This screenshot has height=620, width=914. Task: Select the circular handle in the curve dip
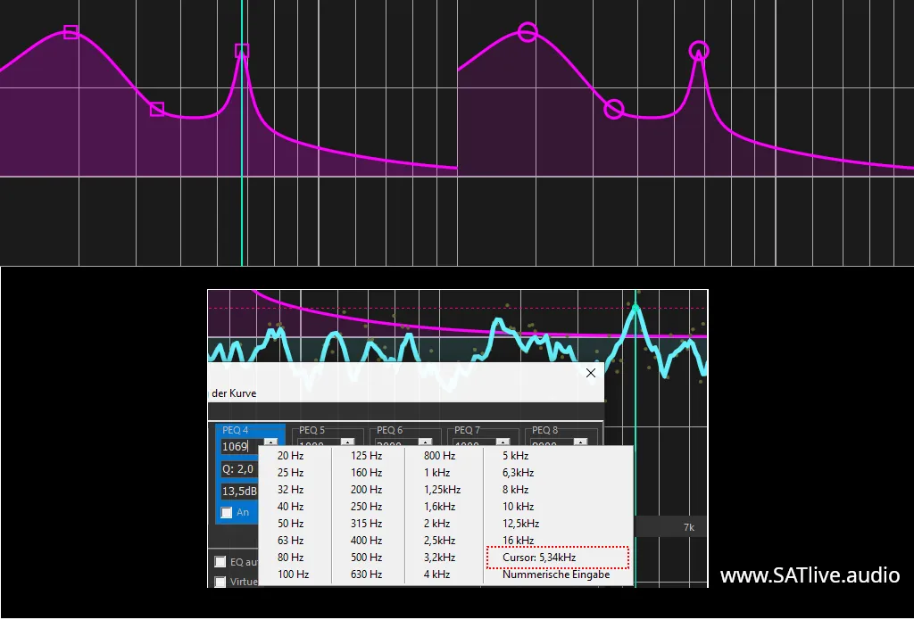(x=614, y=109)
